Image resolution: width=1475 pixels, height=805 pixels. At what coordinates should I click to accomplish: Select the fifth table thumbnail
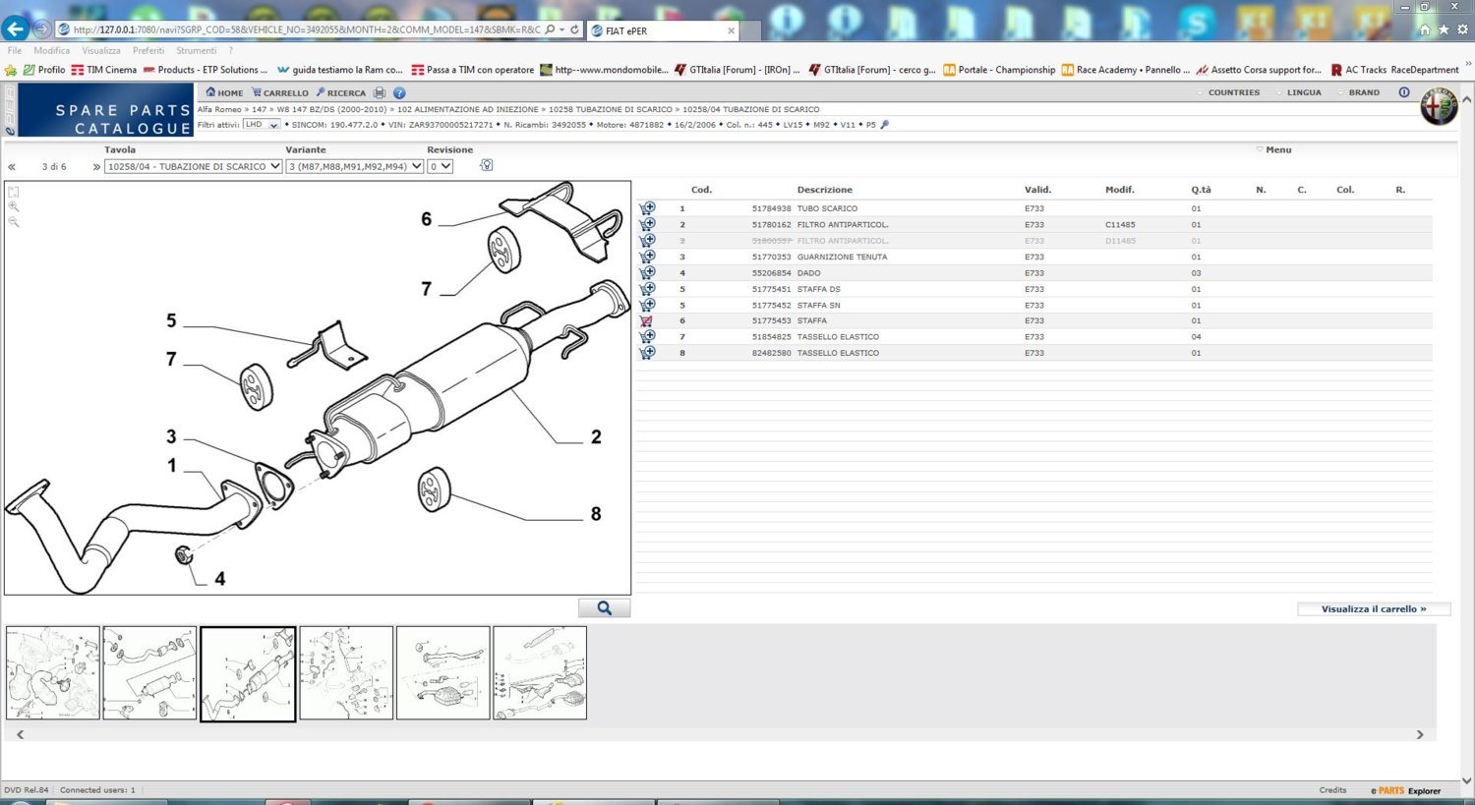(x=442, y=673)
